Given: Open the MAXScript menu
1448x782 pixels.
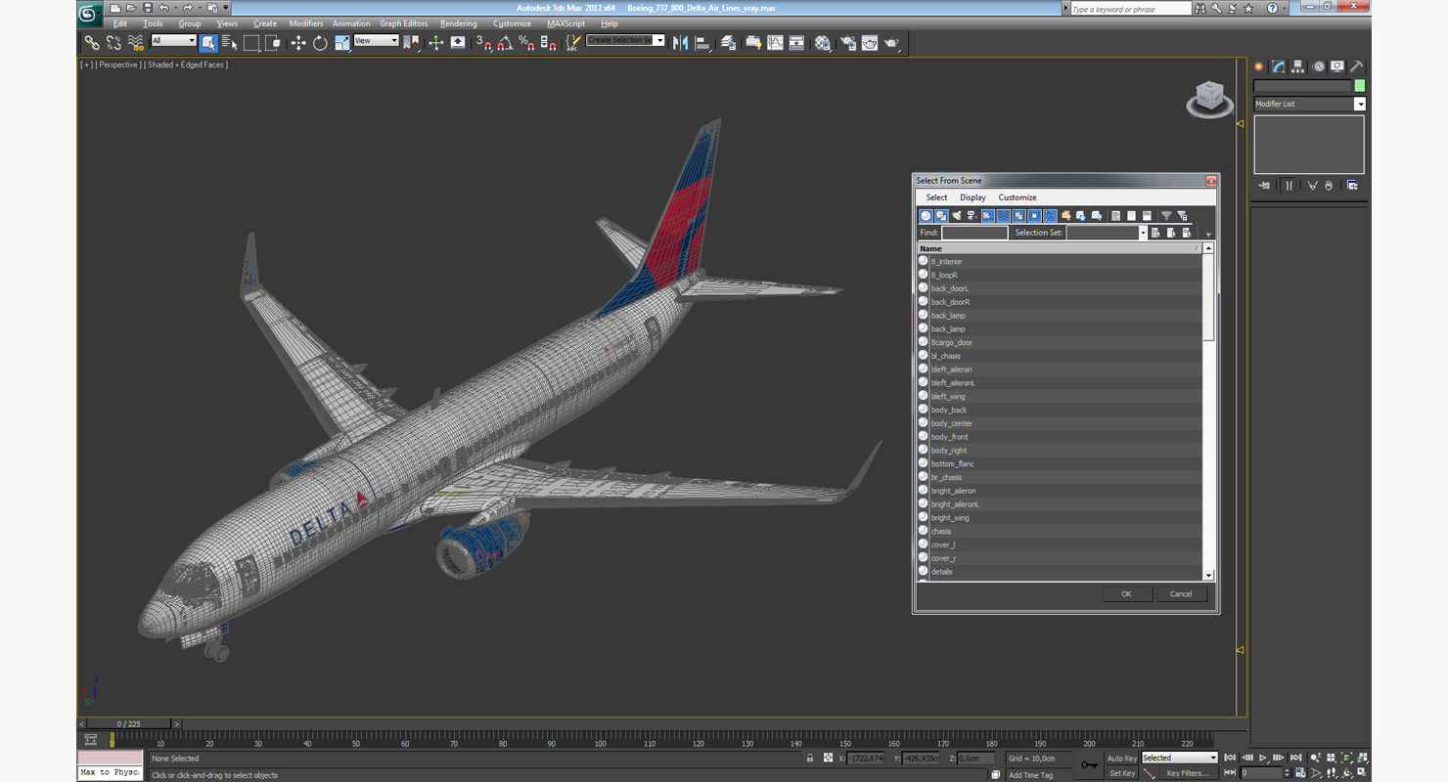Looking at the screenshot, I should (566, 23).
